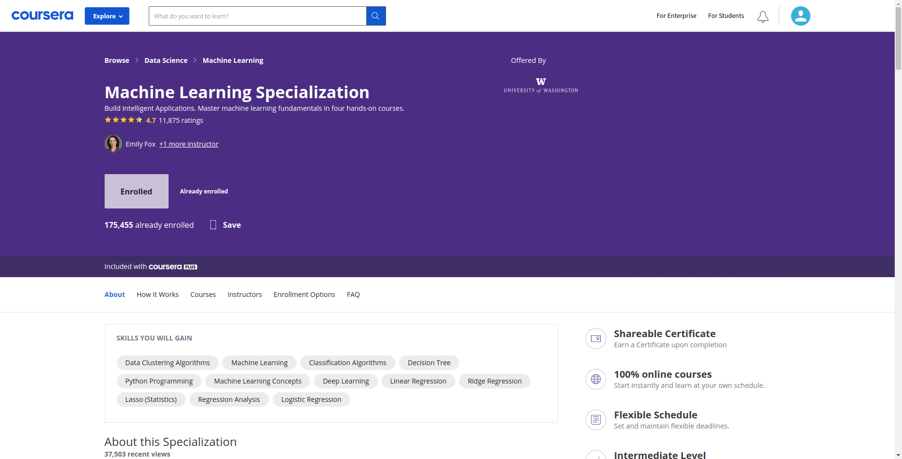
Task: Switch to the FAQ tab
Action: tap(353, 295)
